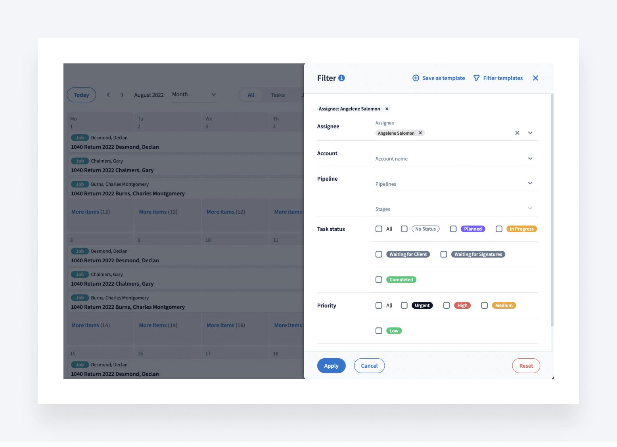Switch to the Tasks tab

[x=278, y=95]
